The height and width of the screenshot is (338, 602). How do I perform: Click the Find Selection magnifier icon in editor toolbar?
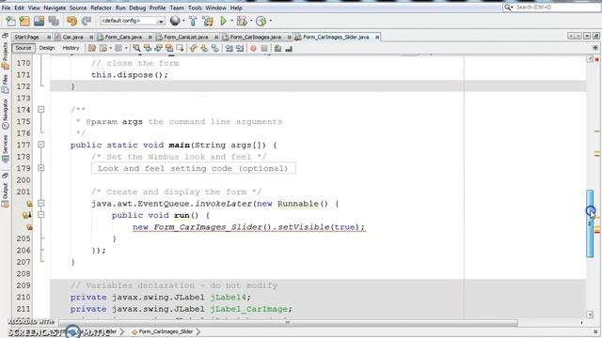click(136, 48)
